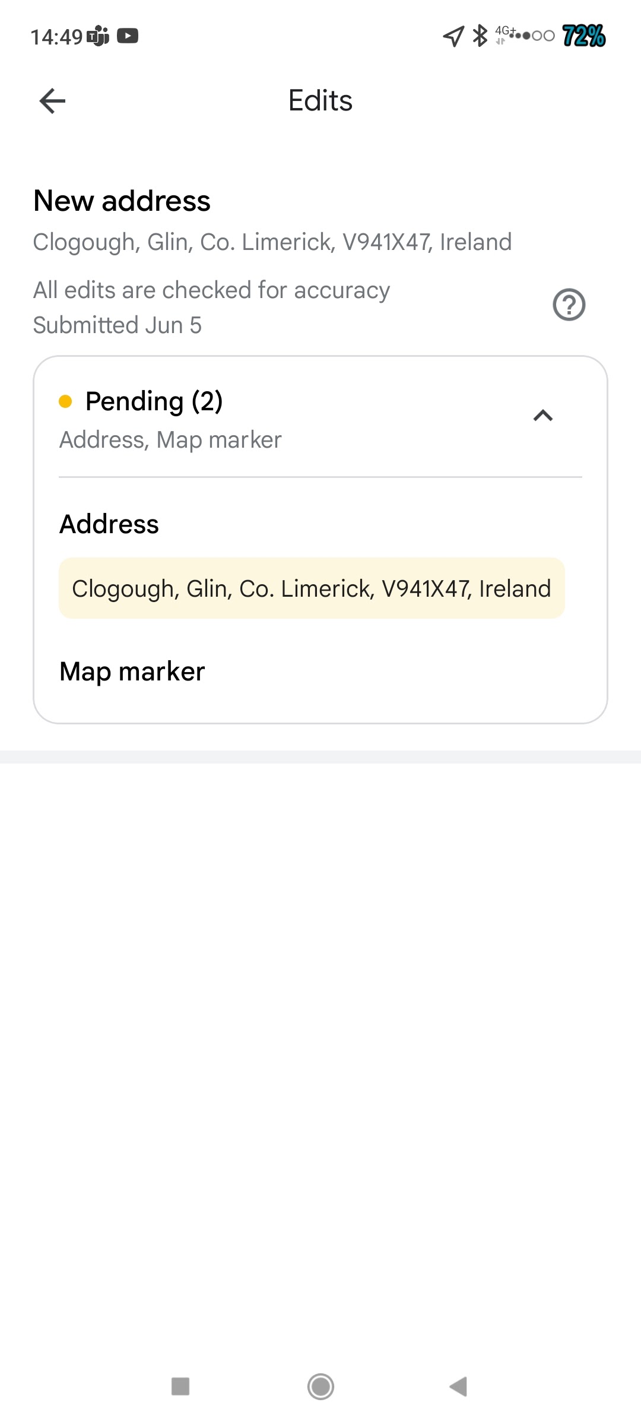Tap the New address title
This screenshot has height=1425, width=641.
pyautogui.click(x=122, y=201)
